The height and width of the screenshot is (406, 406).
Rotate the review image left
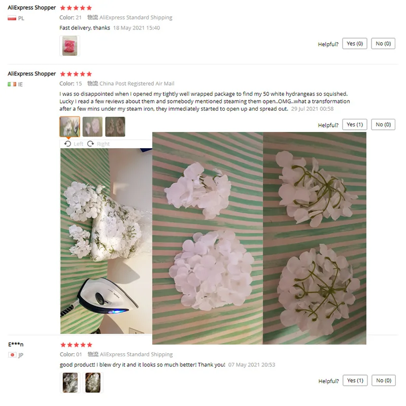coord(74,144)
